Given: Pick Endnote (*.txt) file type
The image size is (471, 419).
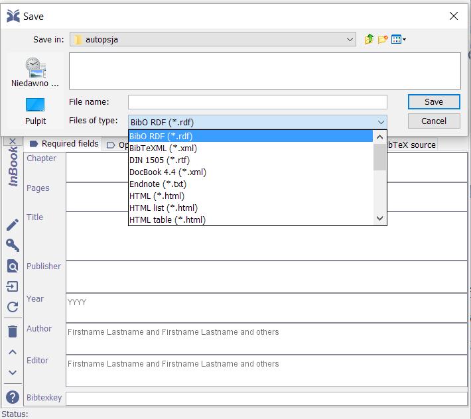Looking at the screenshot, I should tap(251, 184).
